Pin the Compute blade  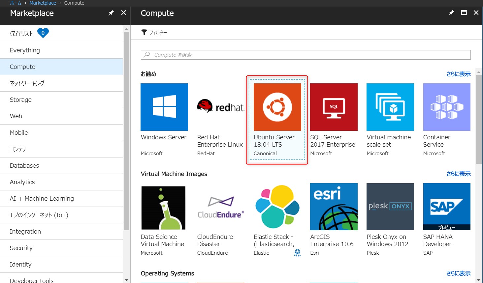click(451, 13)
